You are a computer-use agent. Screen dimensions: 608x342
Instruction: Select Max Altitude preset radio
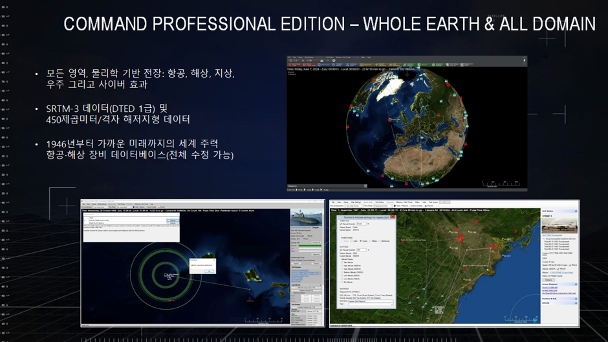pyautogui.click(x=342, y=262)
